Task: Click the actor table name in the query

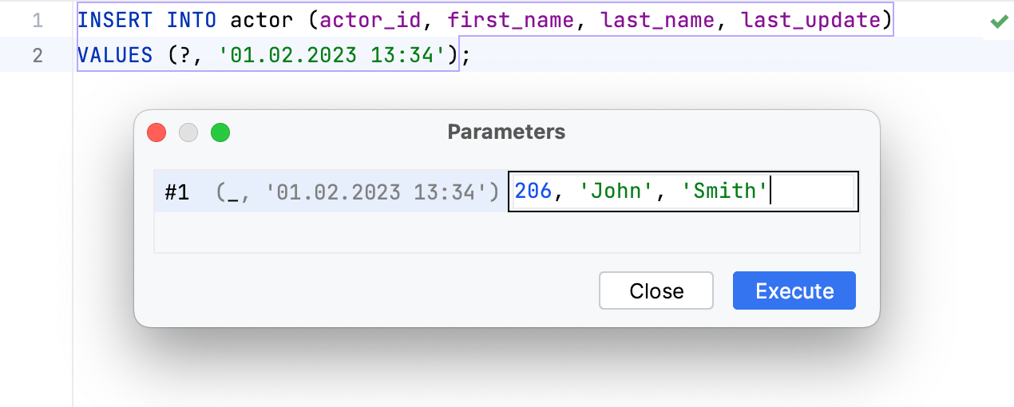Action: tap(263, 21)
